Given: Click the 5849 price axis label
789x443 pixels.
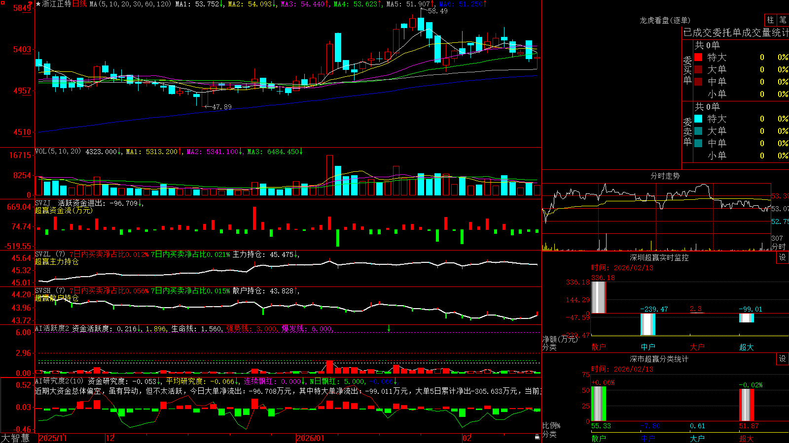Looking at the screenshot, I should point(22,8).
